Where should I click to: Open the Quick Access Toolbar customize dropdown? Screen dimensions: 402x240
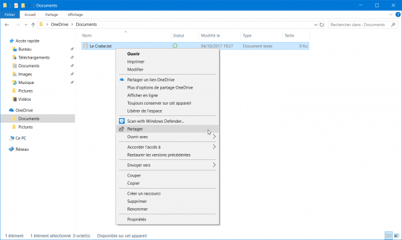29,5
